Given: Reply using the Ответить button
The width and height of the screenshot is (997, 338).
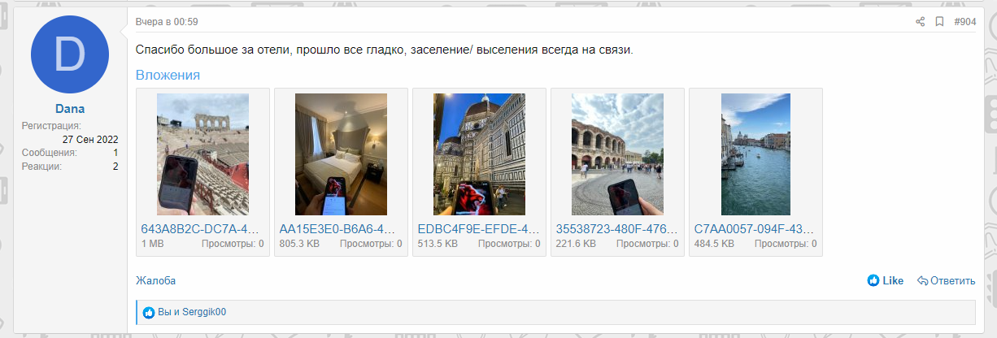Looking at the screenshot, I should click(x=946, y=281).
